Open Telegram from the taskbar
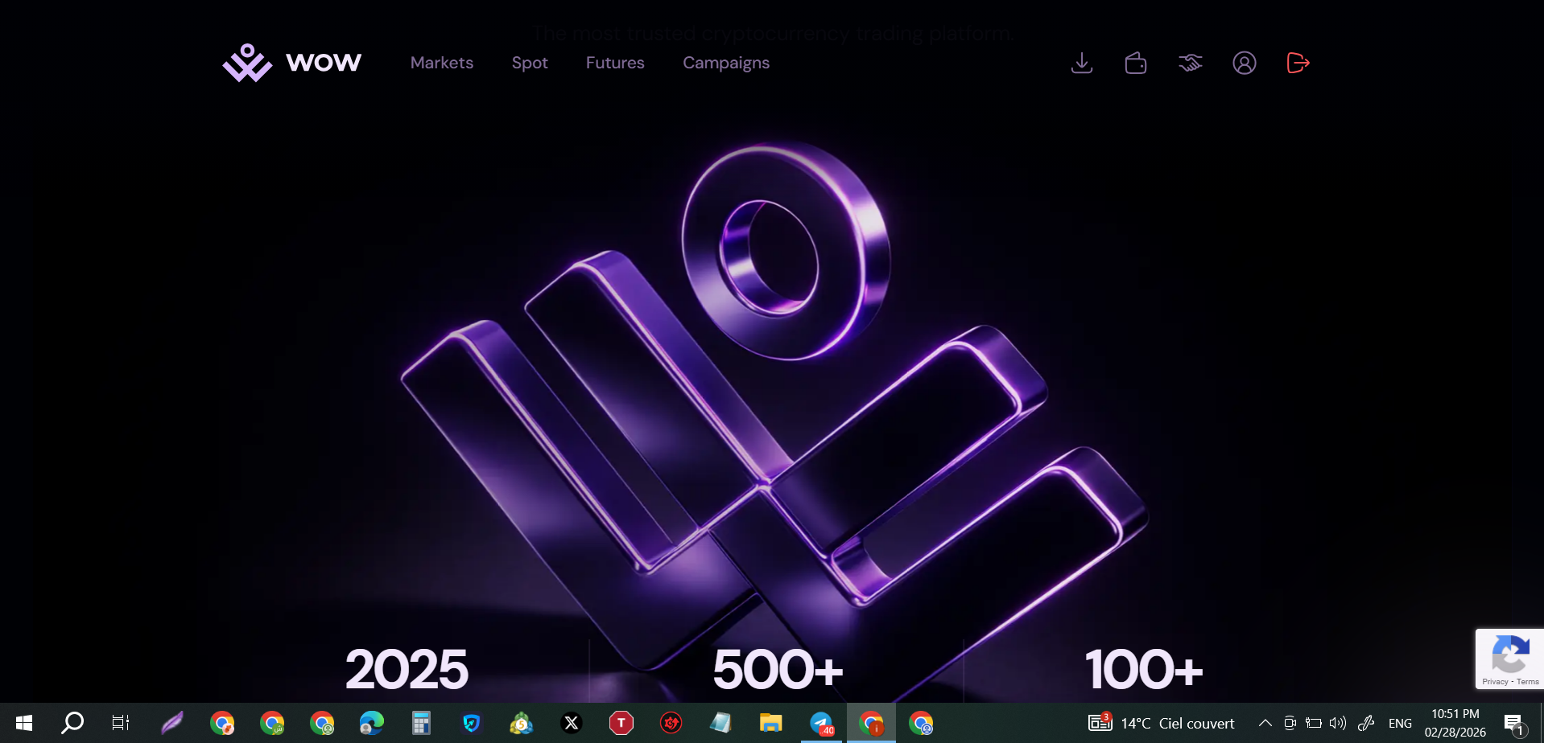This screenshot has width=1544, height=743. pyautogui.click(x=821, y=723)
